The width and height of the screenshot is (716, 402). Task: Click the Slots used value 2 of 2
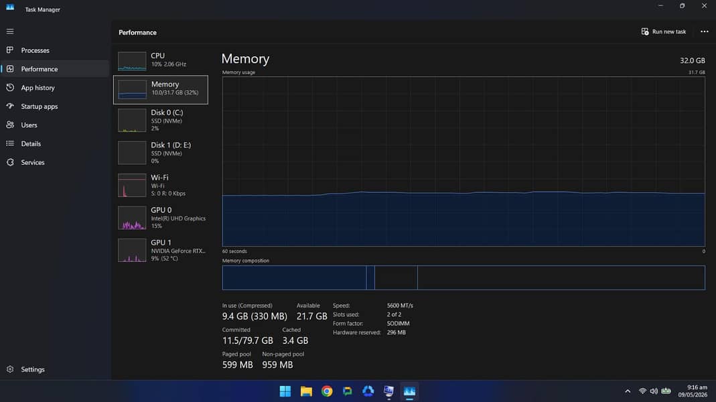[394, 314]
